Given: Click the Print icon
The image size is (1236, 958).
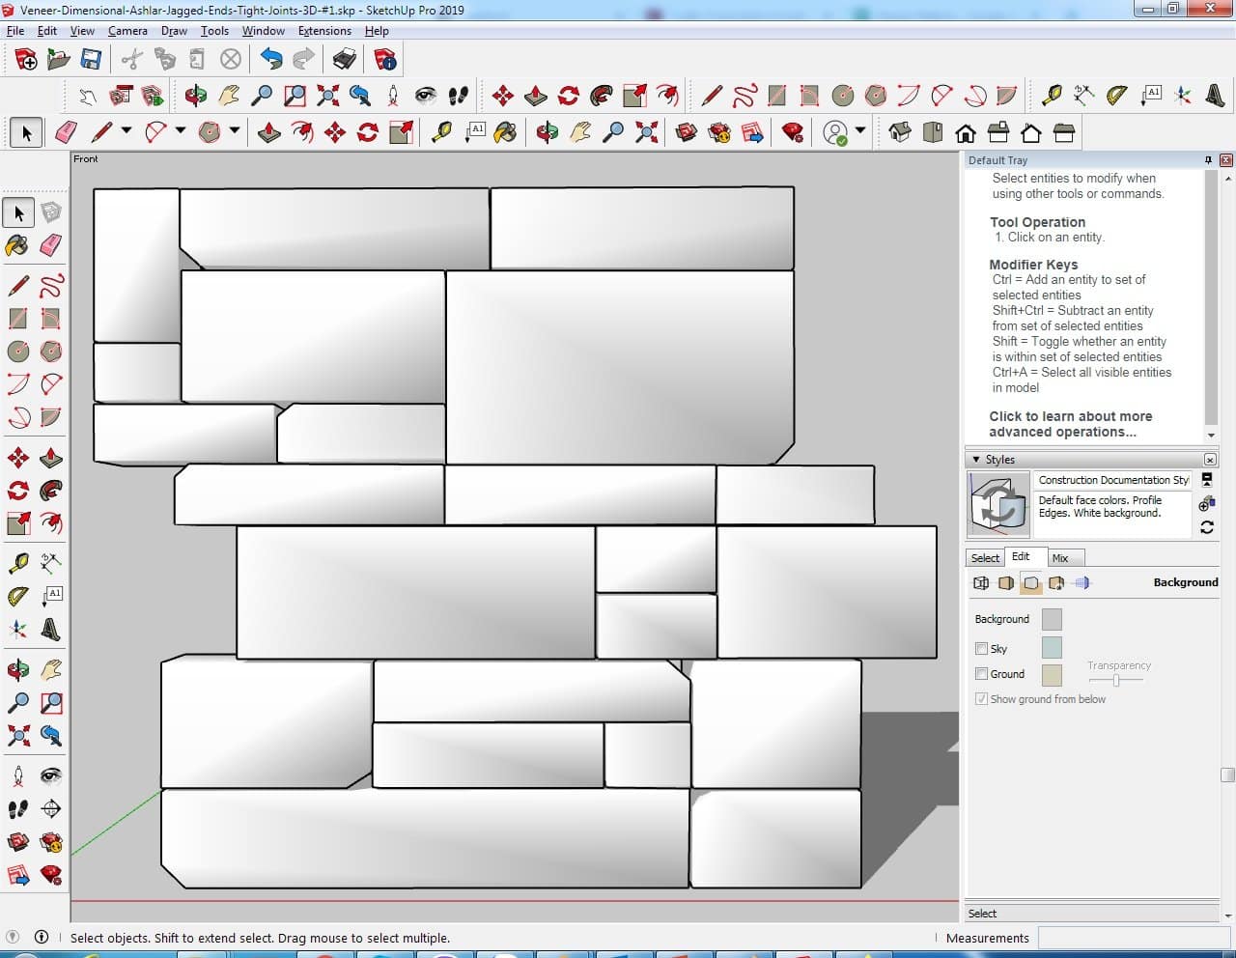Looking at the screenshot, I should [345, 60].
